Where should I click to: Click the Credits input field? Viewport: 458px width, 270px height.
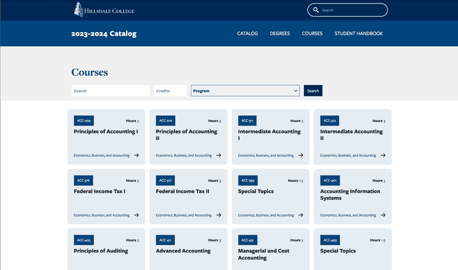pos(170,91)
